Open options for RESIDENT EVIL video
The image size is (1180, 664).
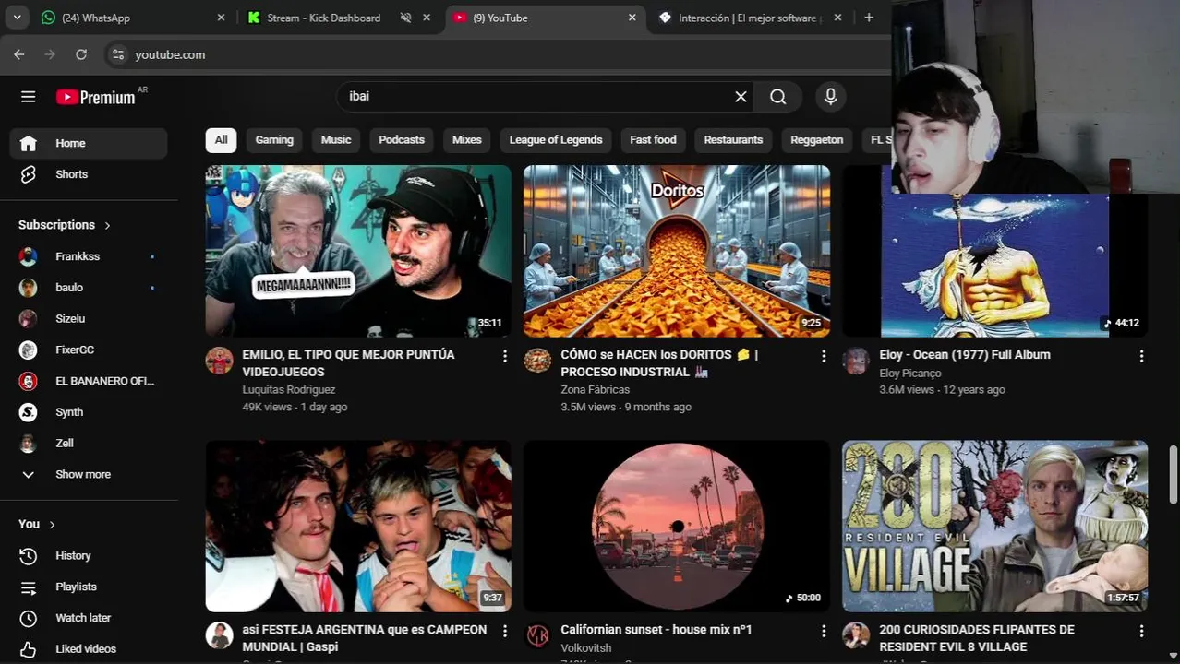[1141, 631]
